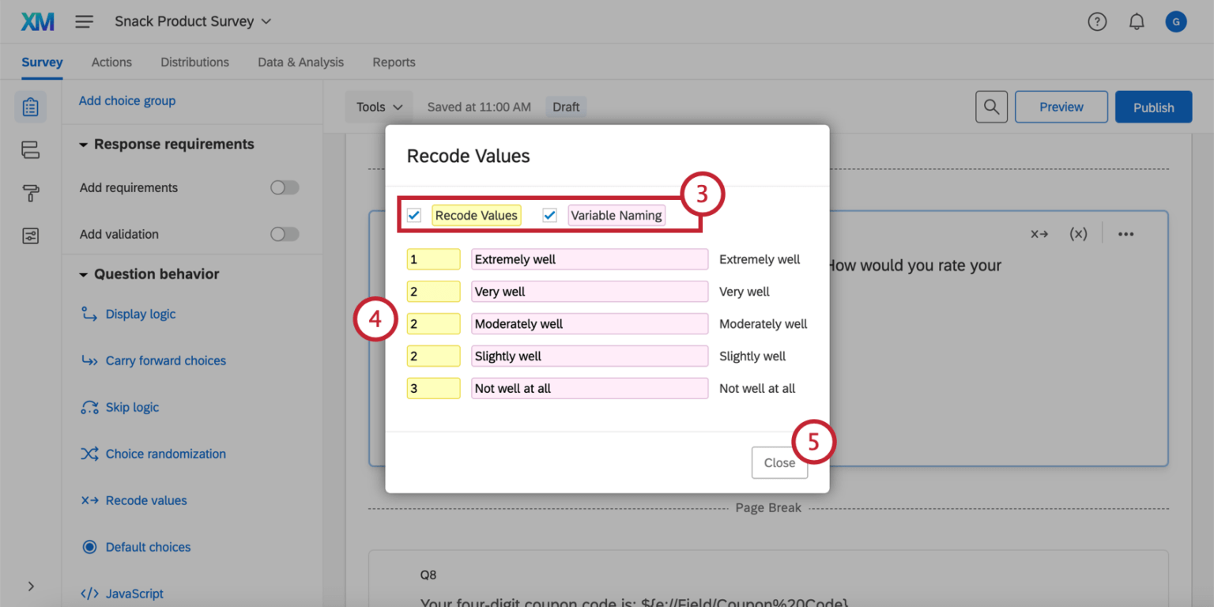Open Survey options sliders icon in sidebar
Screen dimensions: 1214x607
(x=30, y=236)
